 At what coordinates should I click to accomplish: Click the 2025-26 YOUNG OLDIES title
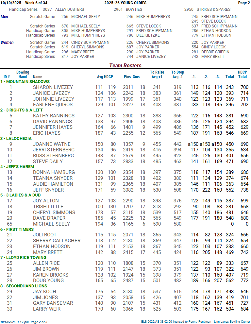click(125, 3)
